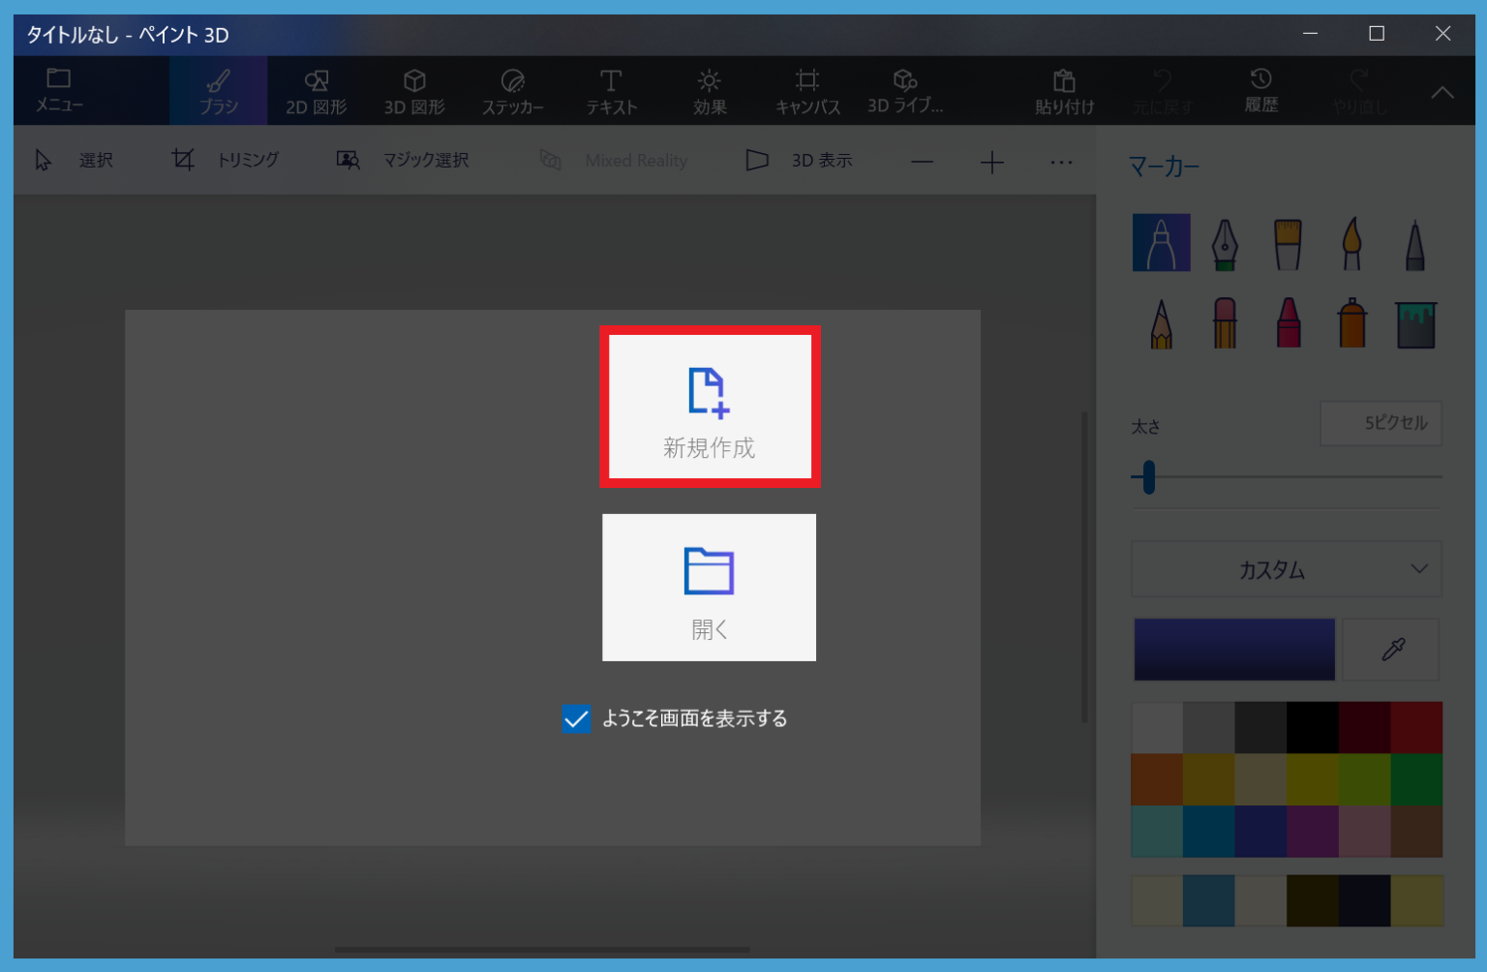Viewport: 1487px width, 972px height.
Task: Select the ブラシ (Brushes) tab
Action: pyautogui.click(x=219, y=91)
